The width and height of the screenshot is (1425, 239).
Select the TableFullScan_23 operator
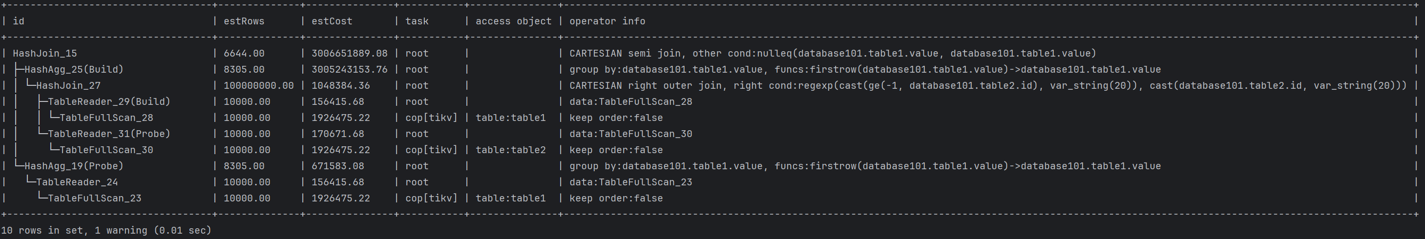95,198
